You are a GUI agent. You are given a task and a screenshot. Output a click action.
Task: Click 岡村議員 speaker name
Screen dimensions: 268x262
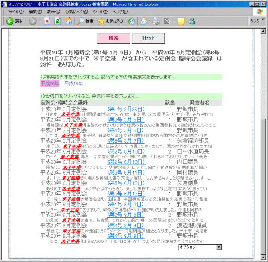coord(188,172)
